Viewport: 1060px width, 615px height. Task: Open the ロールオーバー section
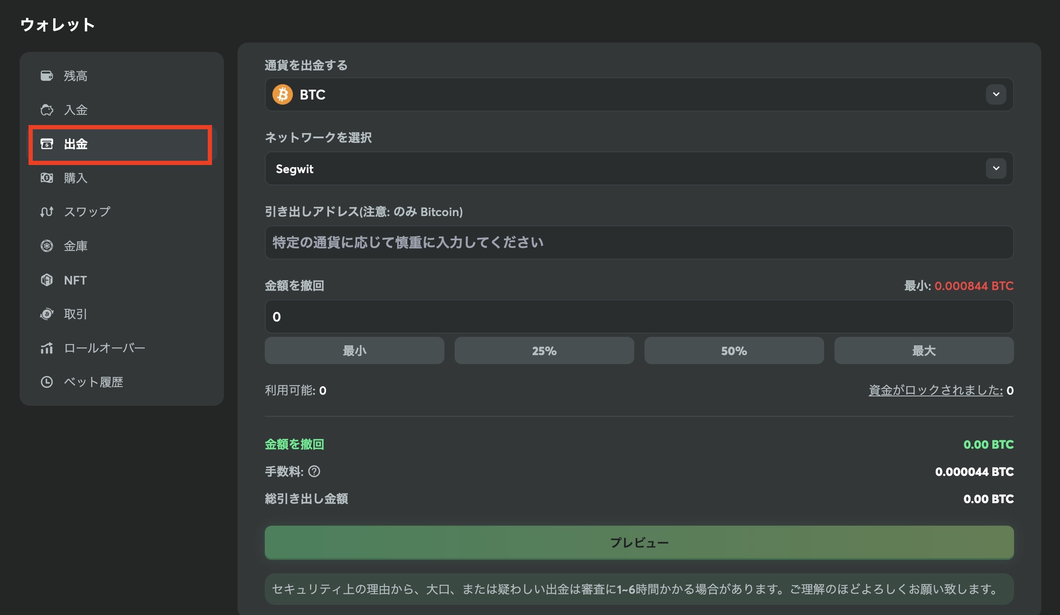point(122,348)
